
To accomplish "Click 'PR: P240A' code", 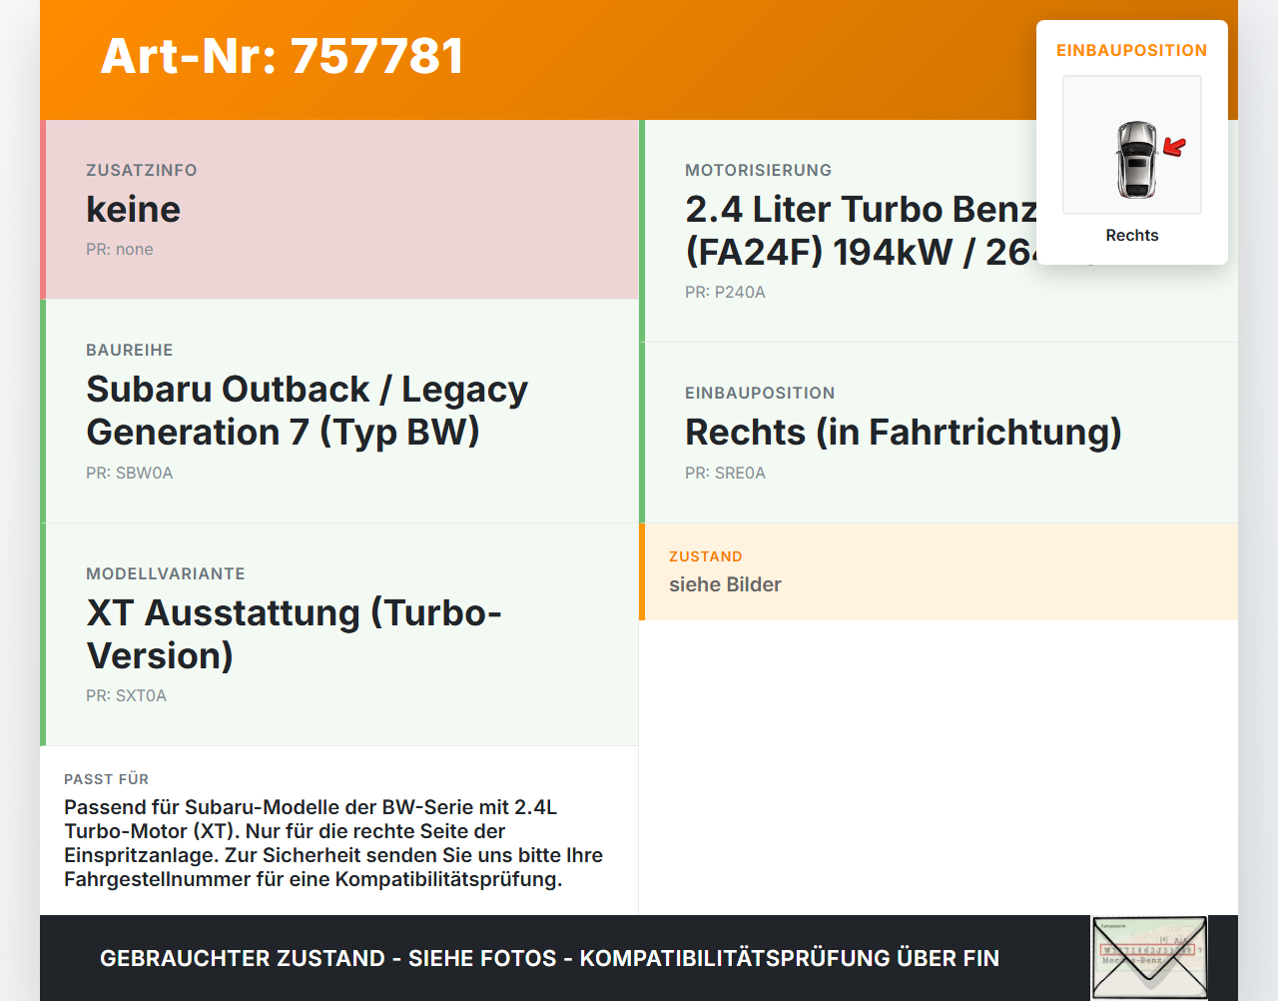I will [x=726, y=293].
